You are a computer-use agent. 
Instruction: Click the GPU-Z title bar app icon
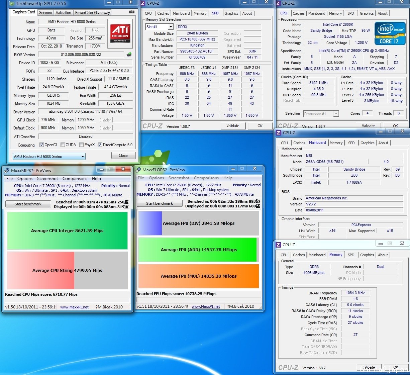[12, 4]
